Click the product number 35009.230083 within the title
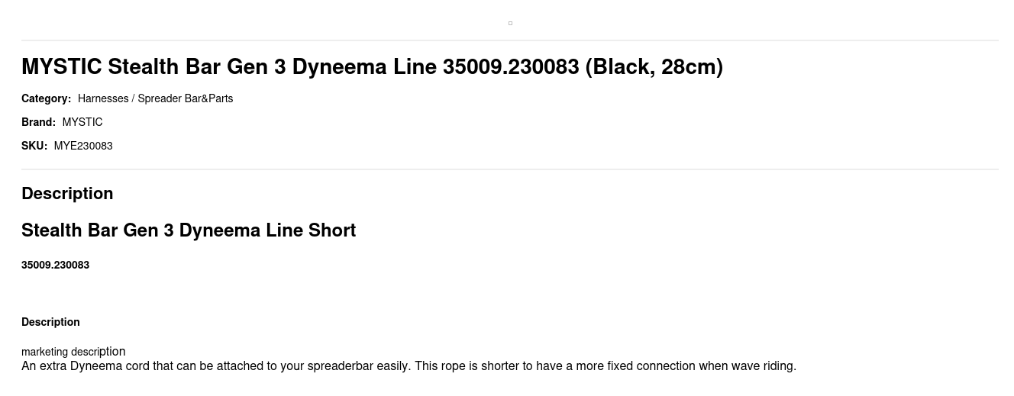Image resolution: width=1014 pixels, height=396 pixels. [511, 67]
